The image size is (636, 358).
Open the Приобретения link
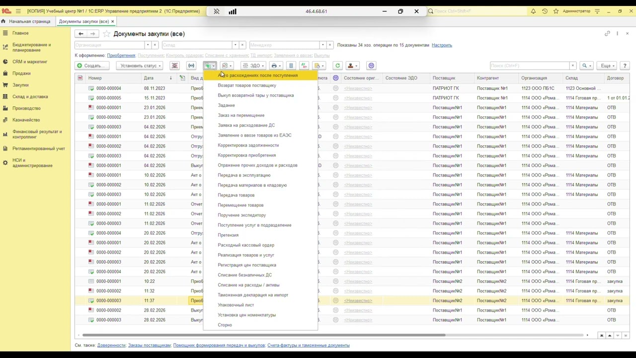pyautogui.click(x=121, y=55)
